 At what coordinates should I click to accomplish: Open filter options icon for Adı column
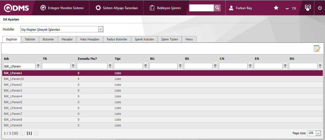tap(38, 66)
